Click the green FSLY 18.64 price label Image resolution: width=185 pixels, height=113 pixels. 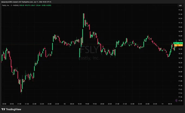pos(178,43)
